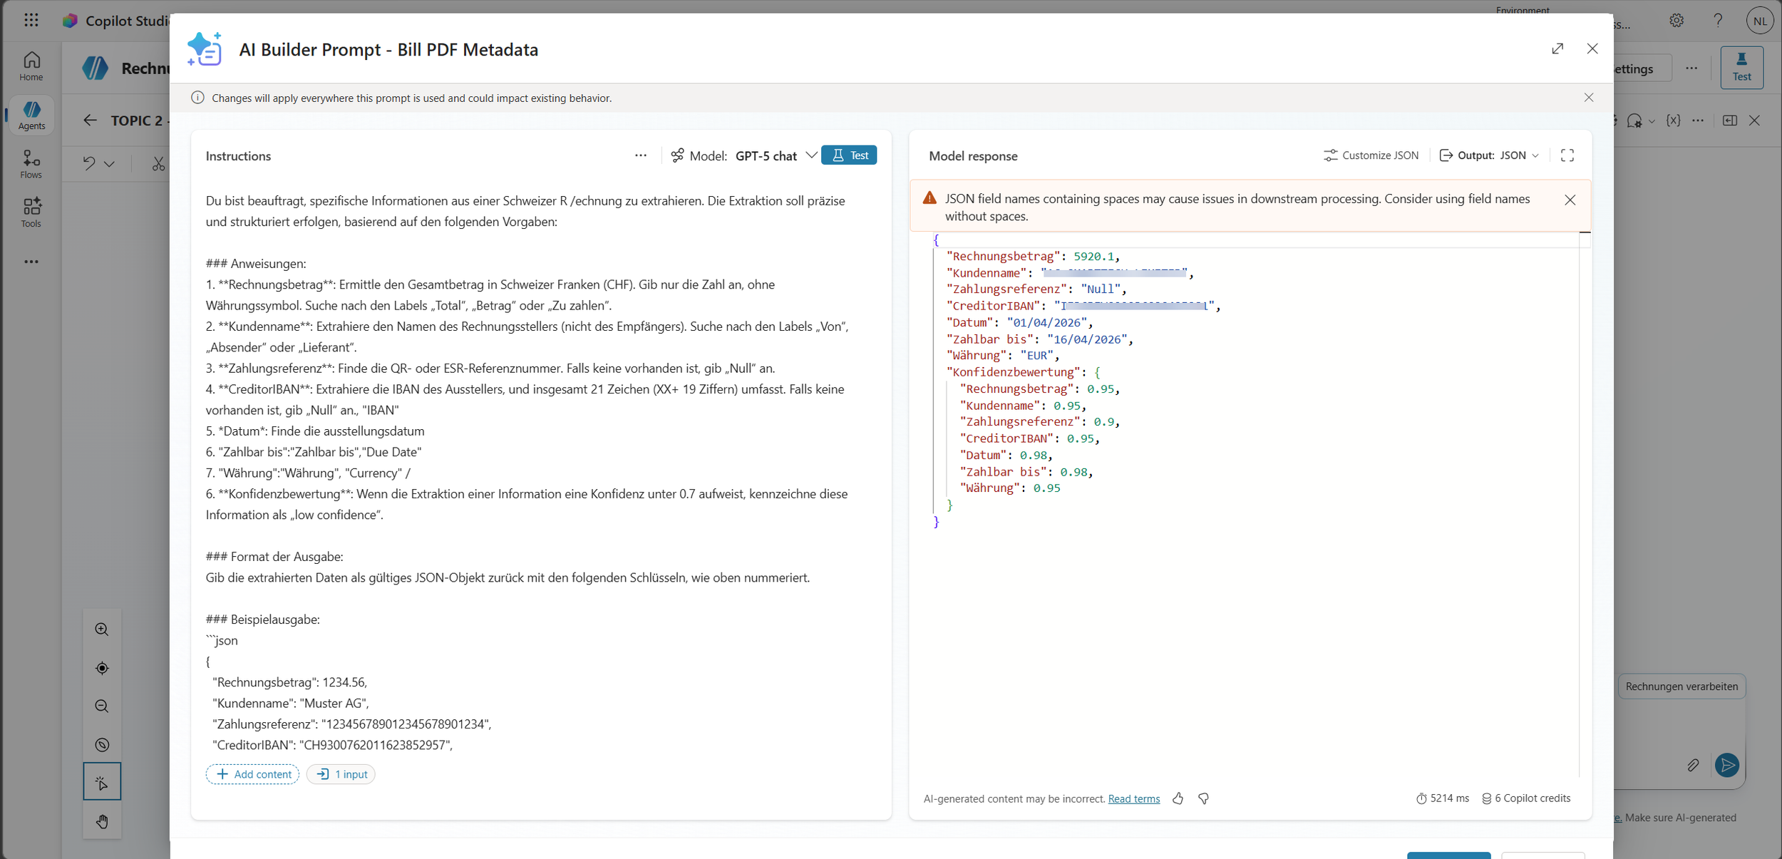Viewport: 1782px width, 859px height.
Task: Go back from TOPIC 2 with arrow
Action: (90, 120)
